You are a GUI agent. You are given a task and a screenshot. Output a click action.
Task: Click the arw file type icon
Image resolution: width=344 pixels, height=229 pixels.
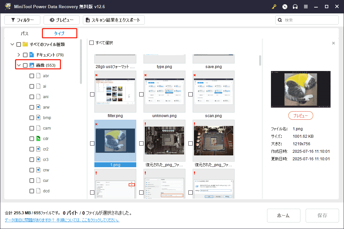38,107
